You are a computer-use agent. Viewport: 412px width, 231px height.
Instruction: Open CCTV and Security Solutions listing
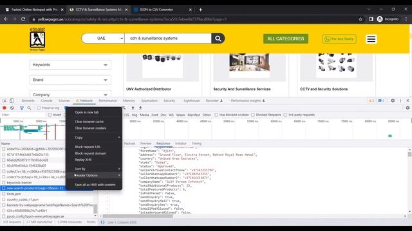[x=324, y=89]
